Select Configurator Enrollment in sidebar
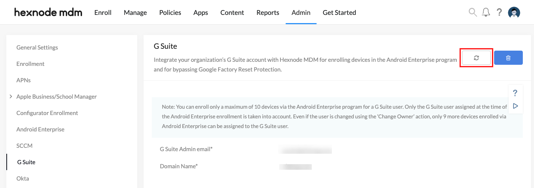 coord(47,113)
